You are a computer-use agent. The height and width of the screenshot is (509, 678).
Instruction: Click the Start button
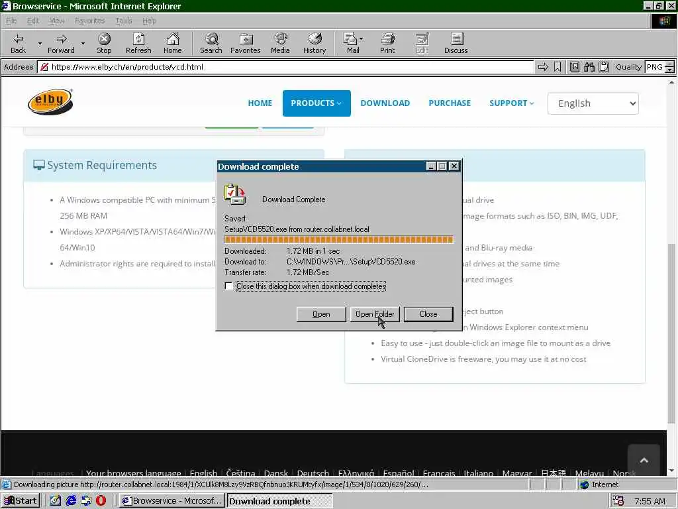pyautogui.click(x=21, y=501)
